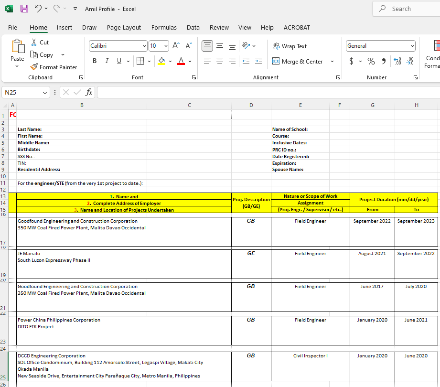Viewport: 440px width, 387px height.
Task: Select the Format Painter tool
Action: [54, 67]
